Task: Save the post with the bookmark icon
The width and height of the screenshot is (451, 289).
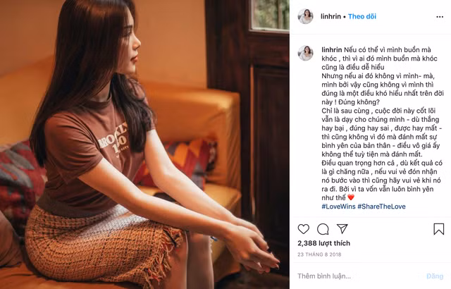Action: click(x=438, y=229)
